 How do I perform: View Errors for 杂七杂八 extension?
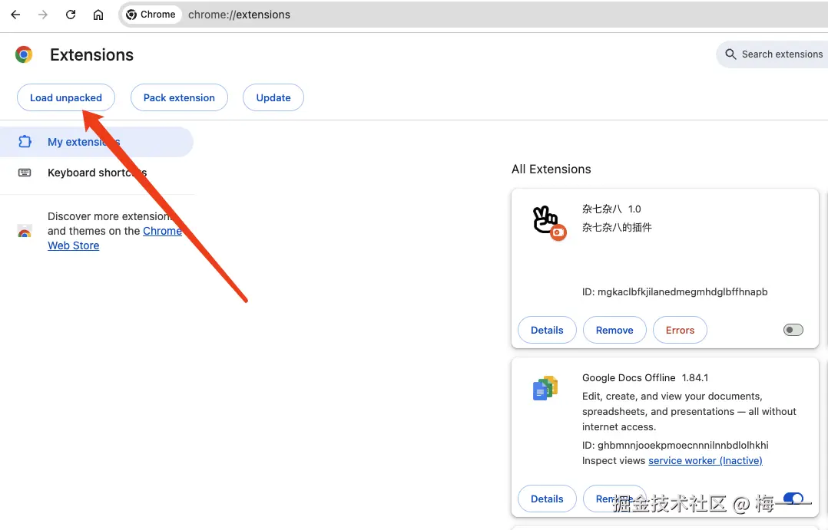click(x=681, y=330)
